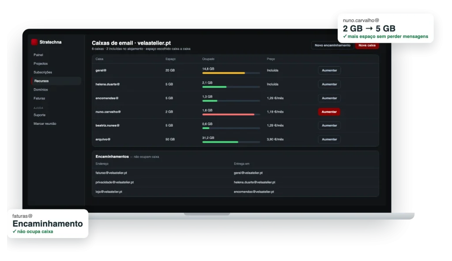Select the geral@ mailbox name

coord(101,70)
